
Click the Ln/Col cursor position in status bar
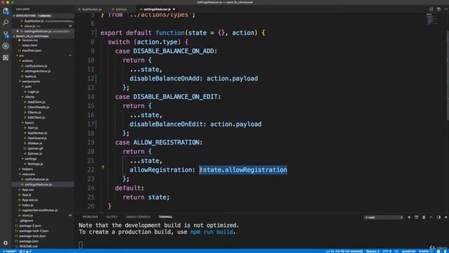[344, 252]
